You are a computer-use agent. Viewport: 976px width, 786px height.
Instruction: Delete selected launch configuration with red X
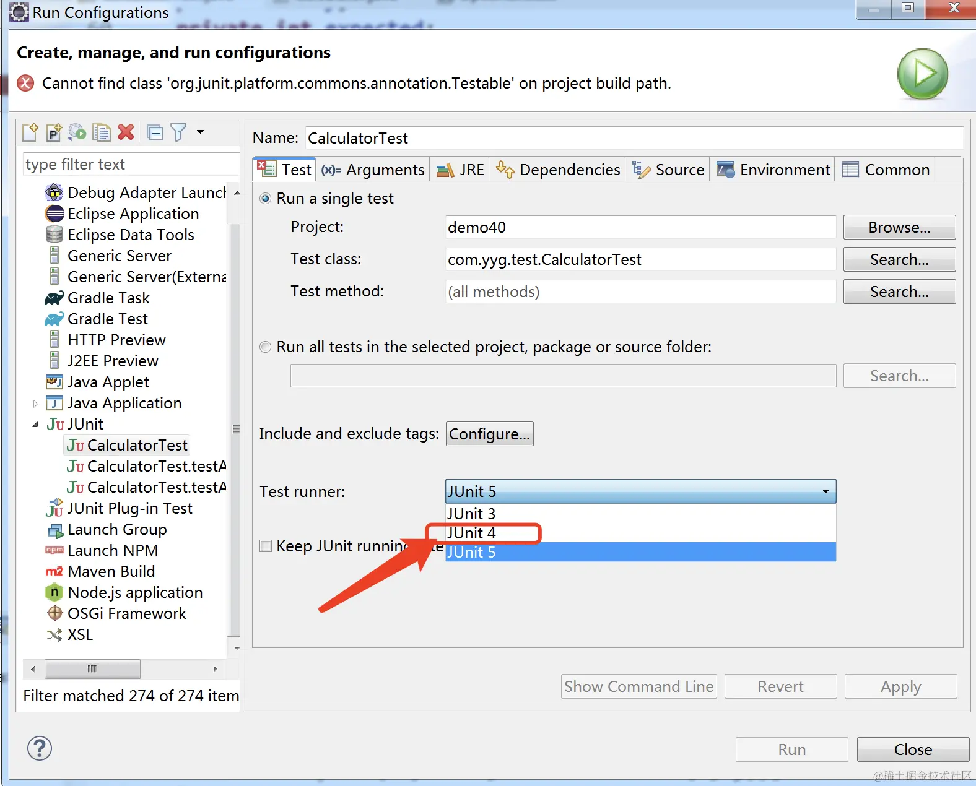tap(126, 132)
